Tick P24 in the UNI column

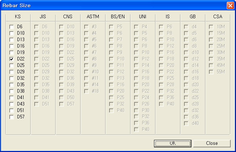(136, 98)
